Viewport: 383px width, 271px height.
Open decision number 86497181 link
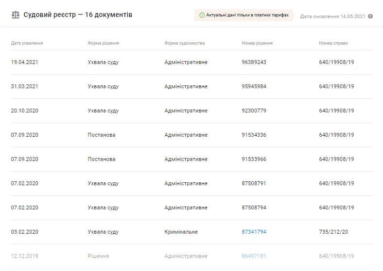(x=254, y=256)
